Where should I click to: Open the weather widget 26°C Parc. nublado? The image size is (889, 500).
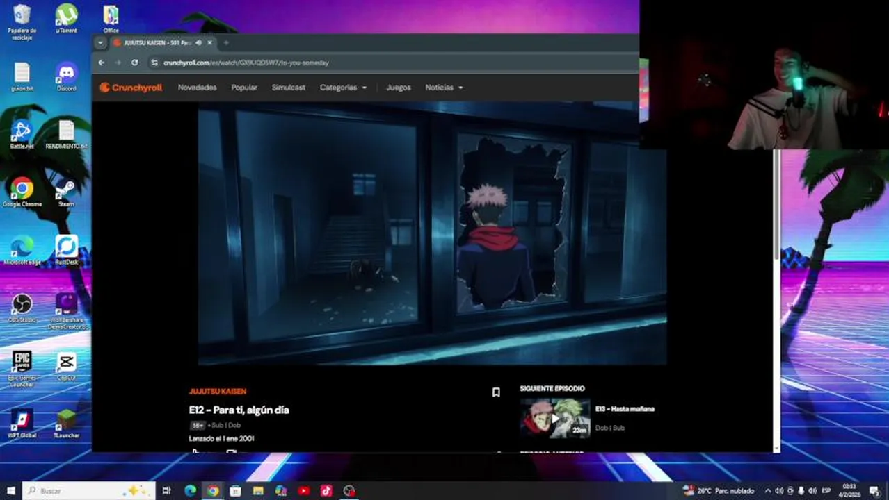click(x=719, y=491)
